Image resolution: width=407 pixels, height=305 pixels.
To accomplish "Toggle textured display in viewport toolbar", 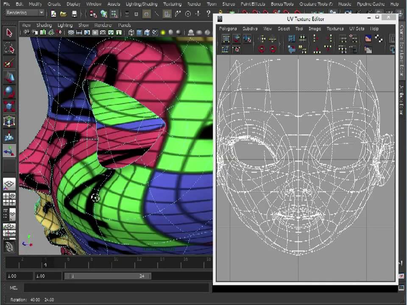I will [155, 33].
